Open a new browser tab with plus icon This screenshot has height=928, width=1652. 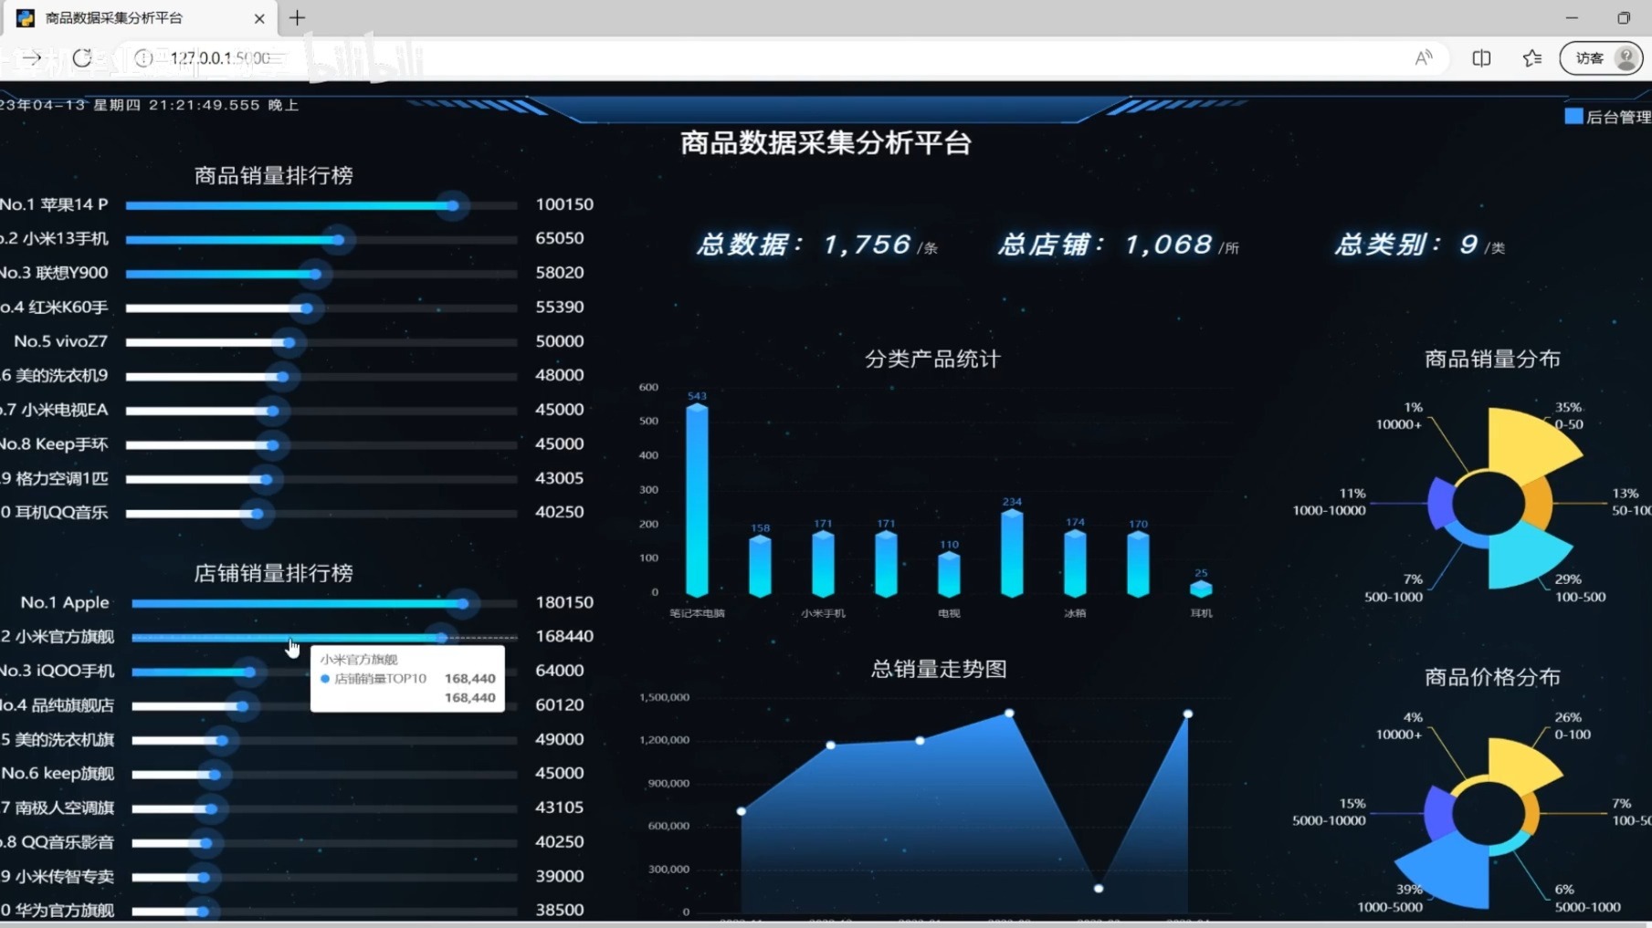[297, 17]
